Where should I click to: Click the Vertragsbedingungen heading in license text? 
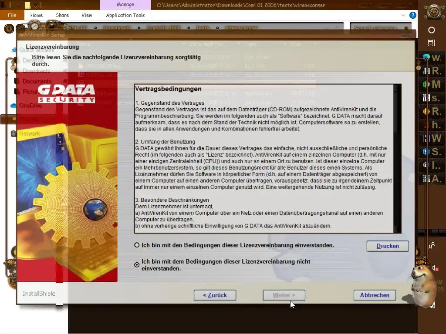pos(168,89)
